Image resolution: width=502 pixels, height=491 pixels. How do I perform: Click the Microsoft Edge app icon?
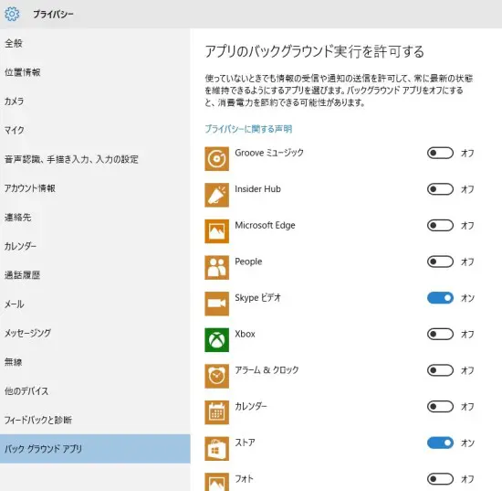tap(216, 231)
